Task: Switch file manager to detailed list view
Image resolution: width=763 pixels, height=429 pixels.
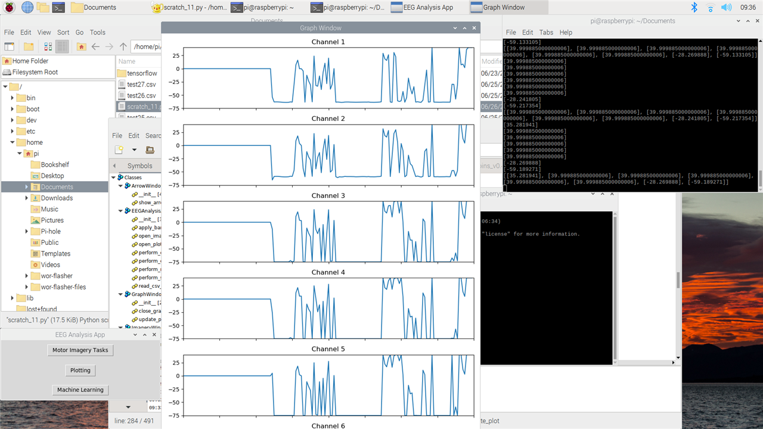Action: pyautogui.click(x=62, y=46)
